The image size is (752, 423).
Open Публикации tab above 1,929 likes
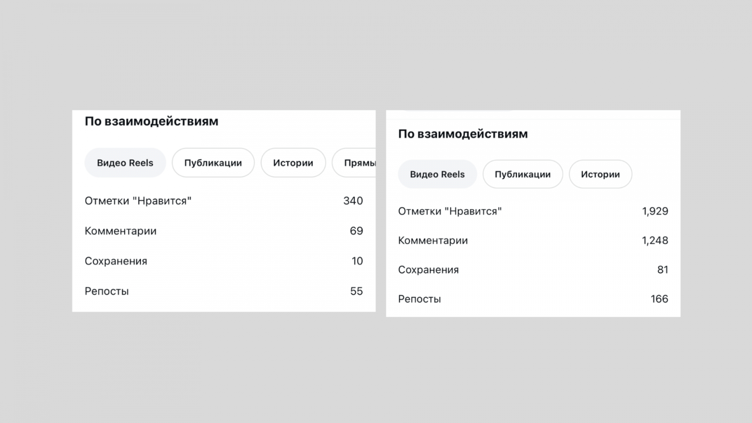[x=523, y=174]
